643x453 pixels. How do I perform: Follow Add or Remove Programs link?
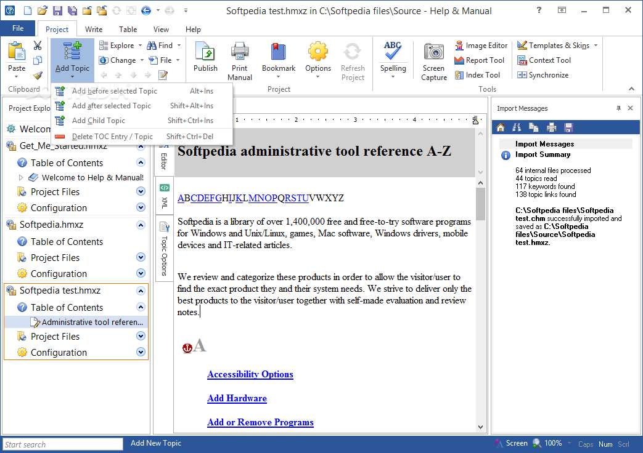point(260,422)
